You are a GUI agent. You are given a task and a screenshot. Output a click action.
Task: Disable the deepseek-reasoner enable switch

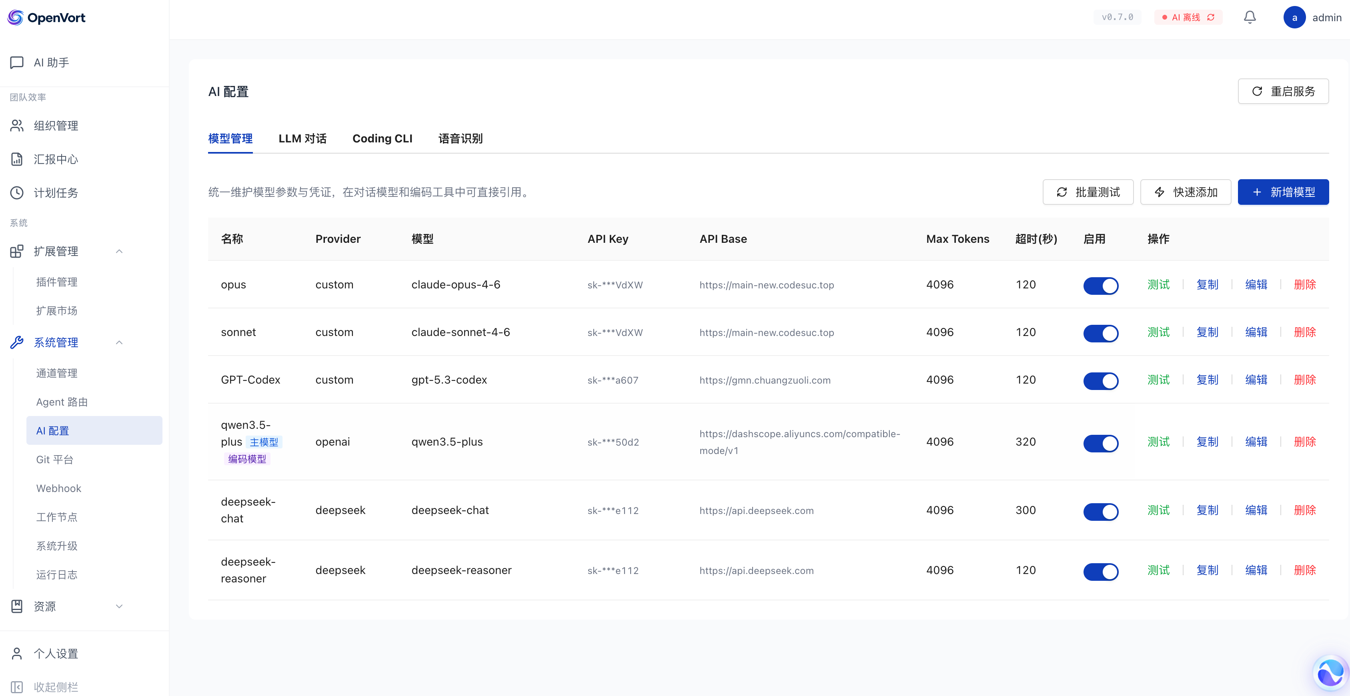click(x=1101, y=571)
